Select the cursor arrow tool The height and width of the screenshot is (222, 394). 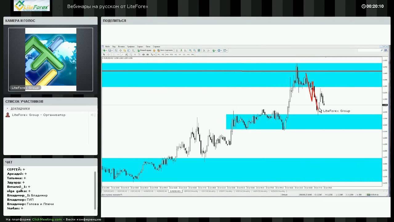point(104,55)
